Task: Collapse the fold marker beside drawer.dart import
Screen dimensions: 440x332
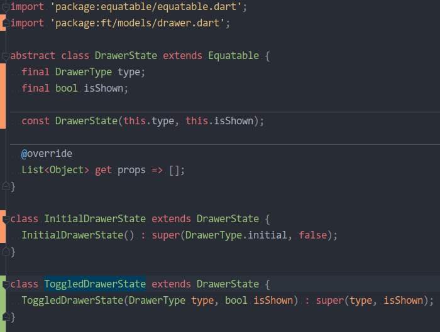Action: pos(6,24)
